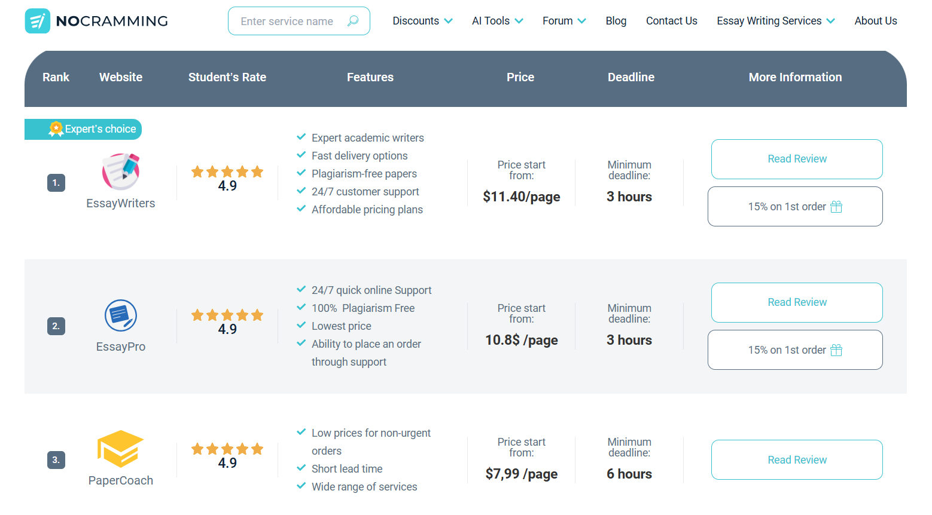The width and height of the screenshot is (932, 515).
Task: Read the EssayWriters review
Action: pyautogui.click(x=797, y=159)
